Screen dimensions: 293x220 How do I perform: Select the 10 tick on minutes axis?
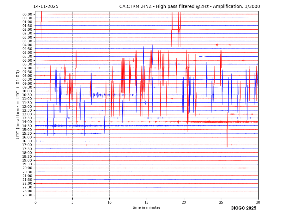(x=109, y=202)
